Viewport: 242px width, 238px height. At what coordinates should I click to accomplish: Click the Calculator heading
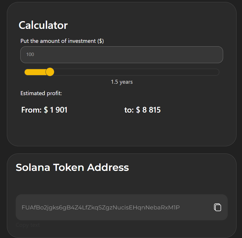tap(43, 25)
